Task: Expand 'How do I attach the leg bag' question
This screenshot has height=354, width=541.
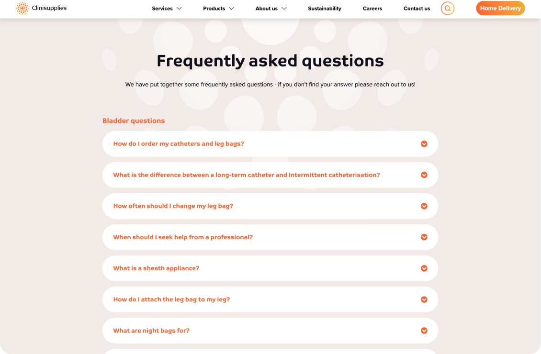Action: point(270,299)
